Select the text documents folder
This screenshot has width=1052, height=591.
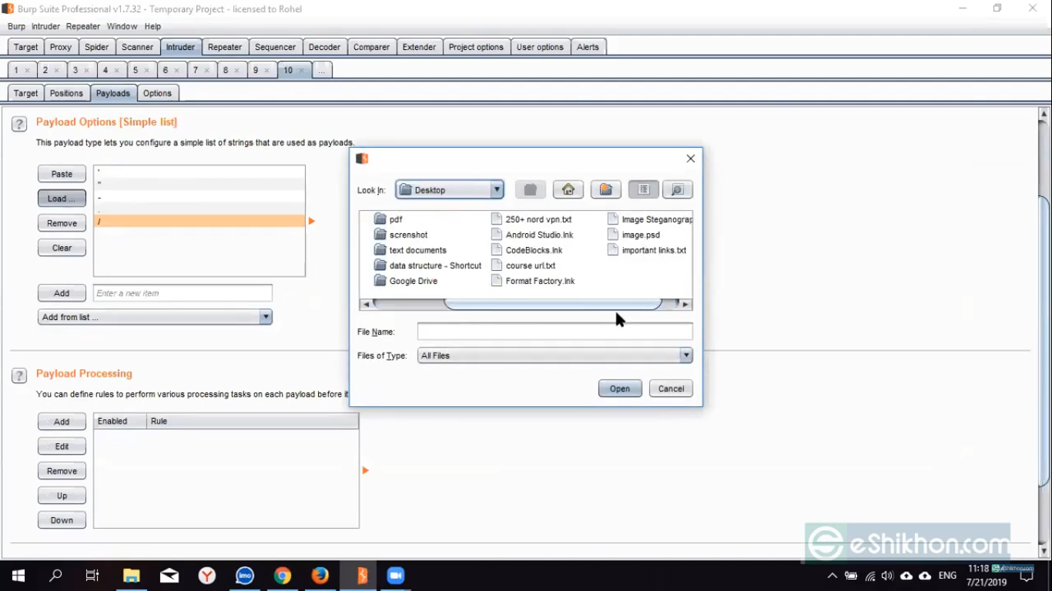point(417,250)
